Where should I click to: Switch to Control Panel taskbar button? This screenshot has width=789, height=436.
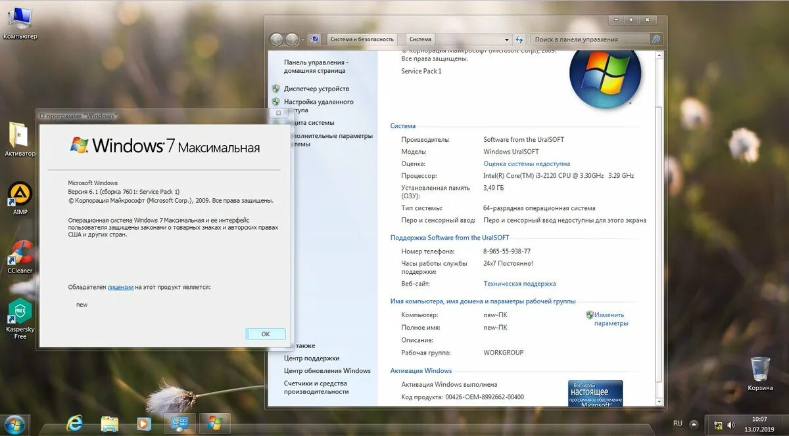pyautogui.click(x=179, y=424)
